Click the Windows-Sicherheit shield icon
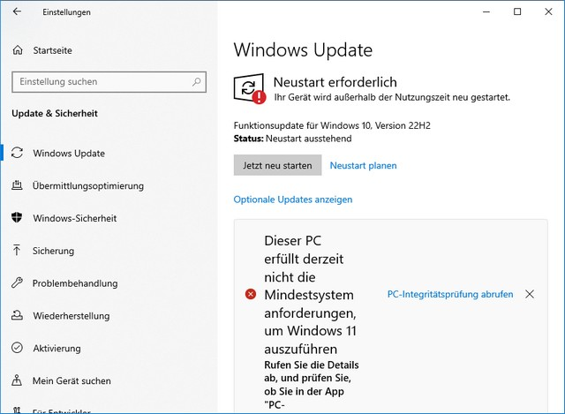 click(x=17, y=218)
